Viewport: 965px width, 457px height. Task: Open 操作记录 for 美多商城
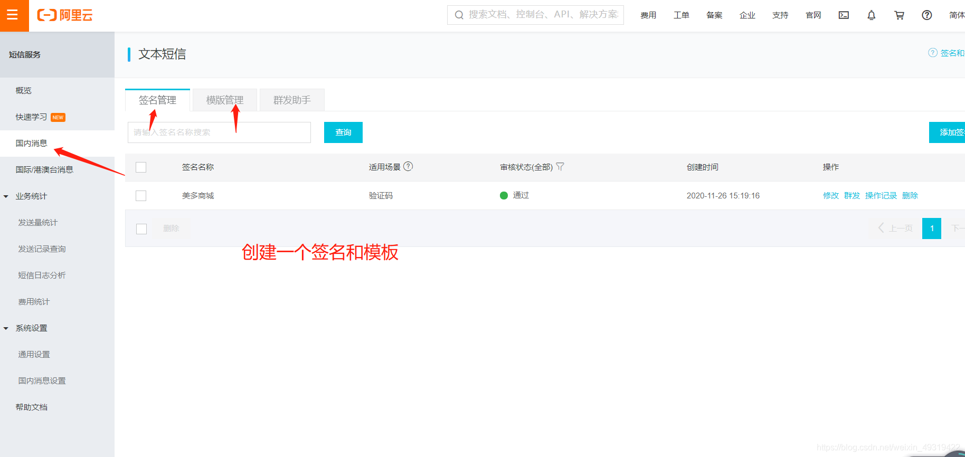coord(881,196)
